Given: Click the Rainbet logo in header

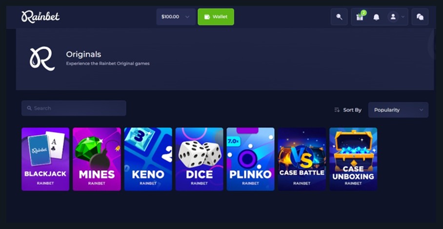Looking at the screenshot, I should [x=40, y=17].
